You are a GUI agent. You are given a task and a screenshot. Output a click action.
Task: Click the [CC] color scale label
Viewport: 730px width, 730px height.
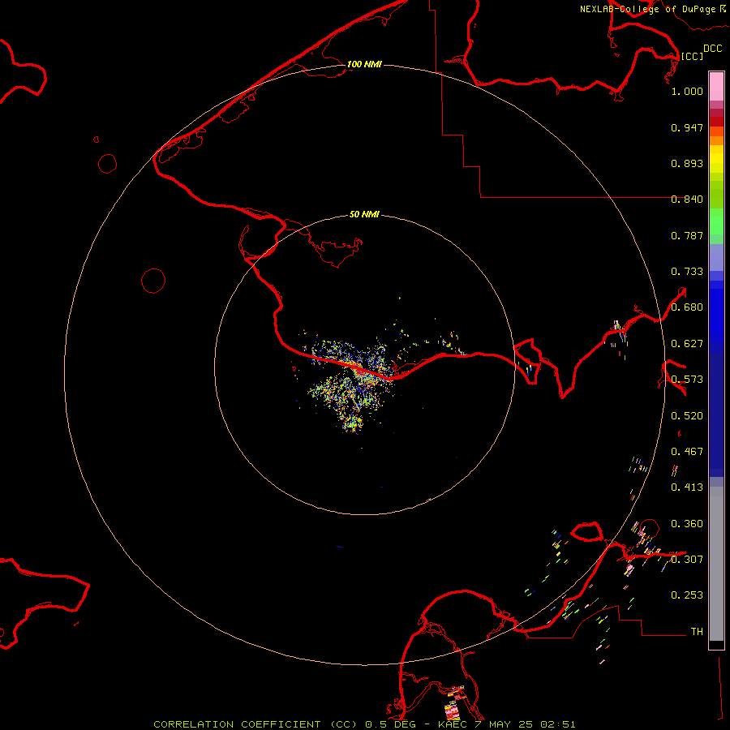click(x=692, y=56)
